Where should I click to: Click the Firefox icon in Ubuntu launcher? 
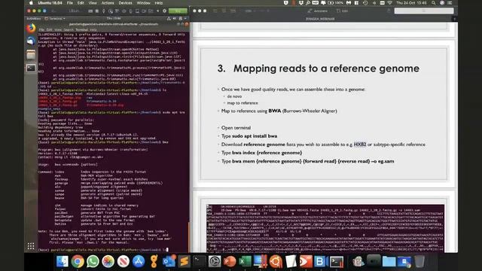point(31,29)
